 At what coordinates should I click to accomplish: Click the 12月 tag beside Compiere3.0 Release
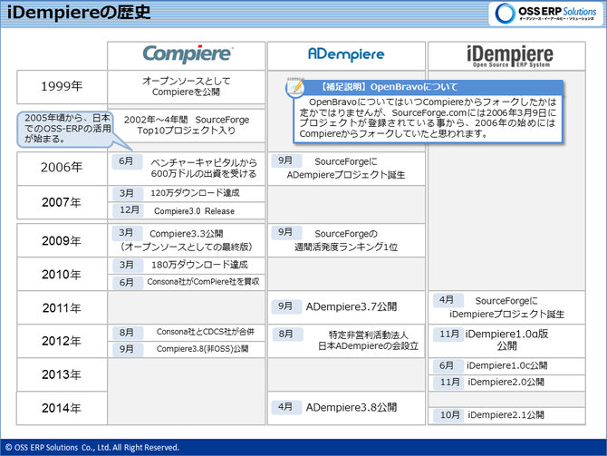click(128, 210)
